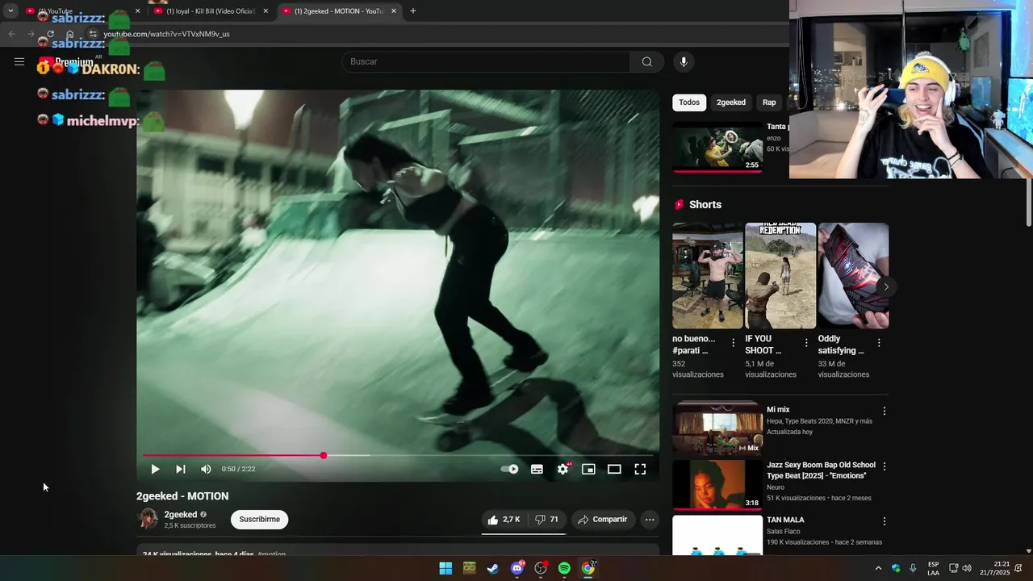Screen dimensions: 1033x581
Task: Click the youtube.com address bar URL
Action: [x=167, y=34]
